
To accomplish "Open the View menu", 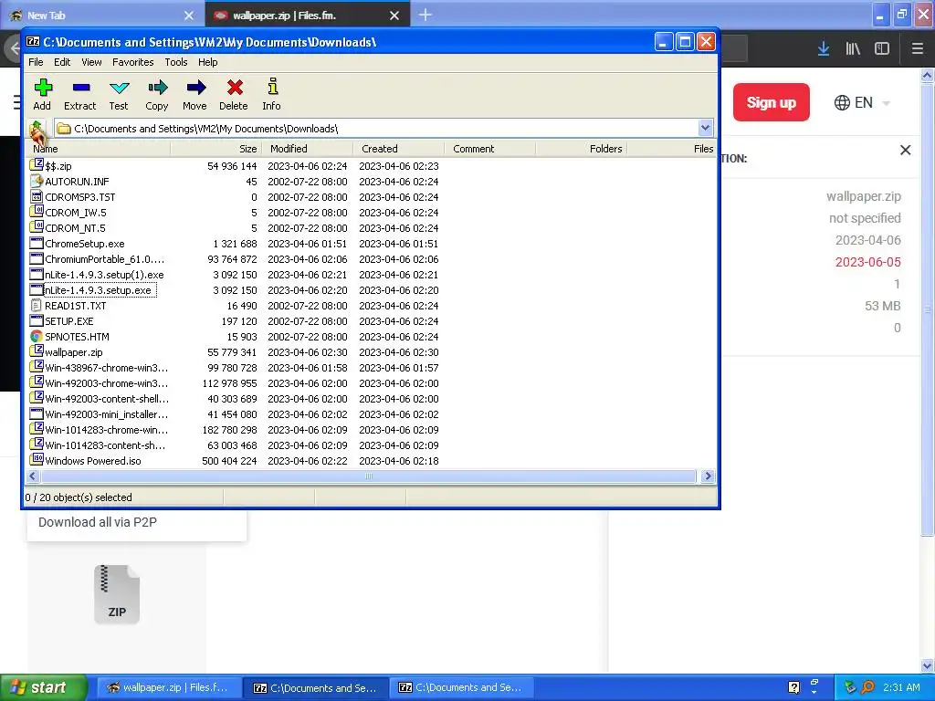I will (x=91, y=62).
